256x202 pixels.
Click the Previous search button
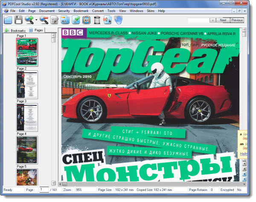pyautogui.click(x=237, y=20)
